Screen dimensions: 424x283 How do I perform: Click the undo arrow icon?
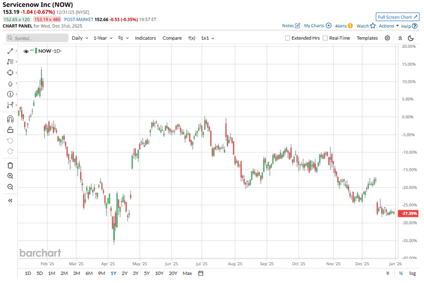click(x=10, y=141)
